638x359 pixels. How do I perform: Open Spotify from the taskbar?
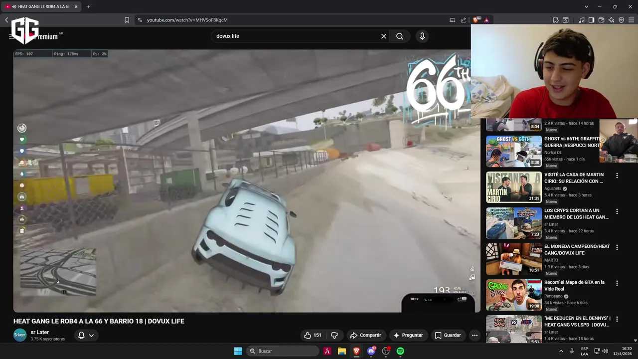pos(400,351)
